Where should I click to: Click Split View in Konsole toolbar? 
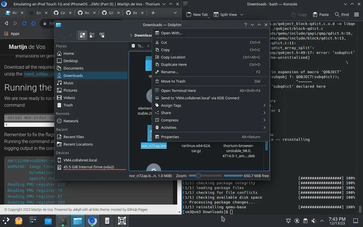pyautogui.click(x=225, y=14)
